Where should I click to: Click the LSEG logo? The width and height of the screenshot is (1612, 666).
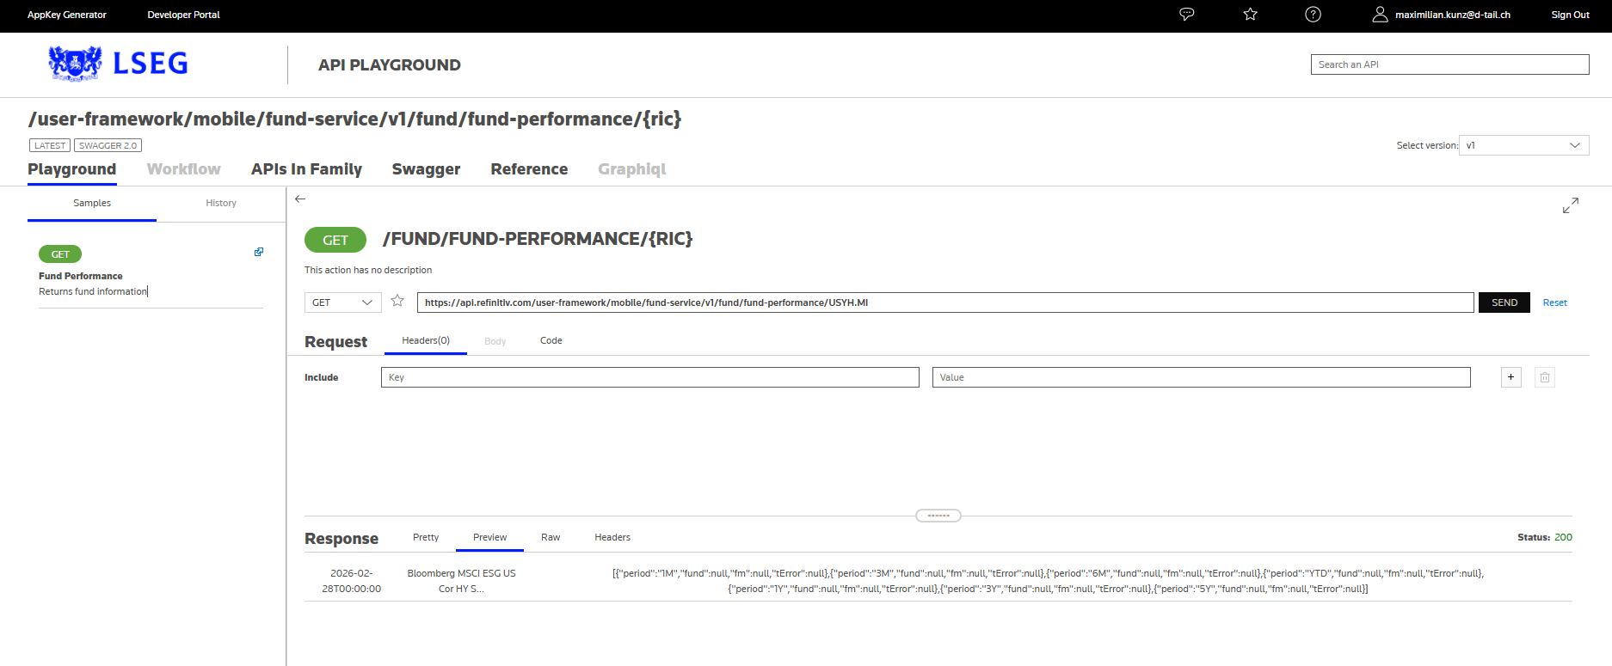click(118, 64)
